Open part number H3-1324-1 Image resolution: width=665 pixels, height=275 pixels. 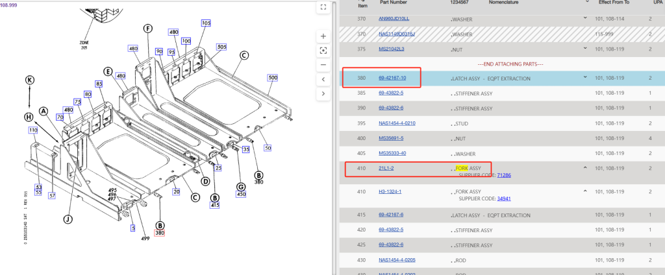tap(390, 191)
